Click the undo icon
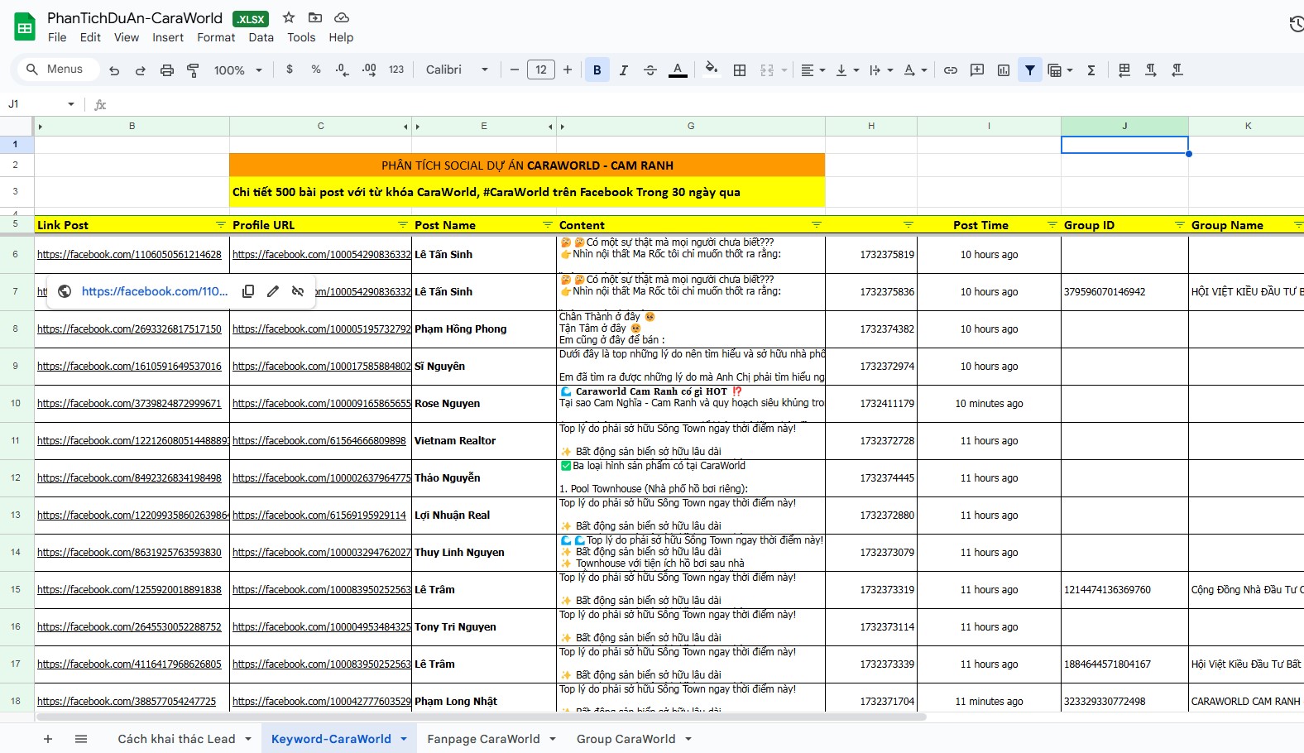The height and width of the screenshot is (753, 1304). click(114, 70)
